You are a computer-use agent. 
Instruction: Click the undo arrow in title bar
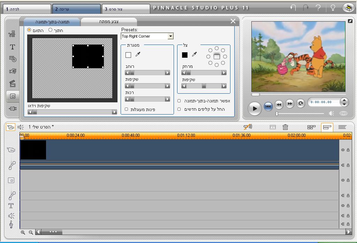(x=293, y=8)
